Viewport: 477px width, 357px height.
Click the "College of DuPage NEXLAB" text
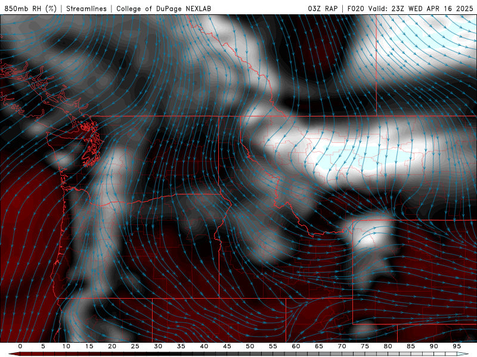pyautogui.click(x=163, y=8)
